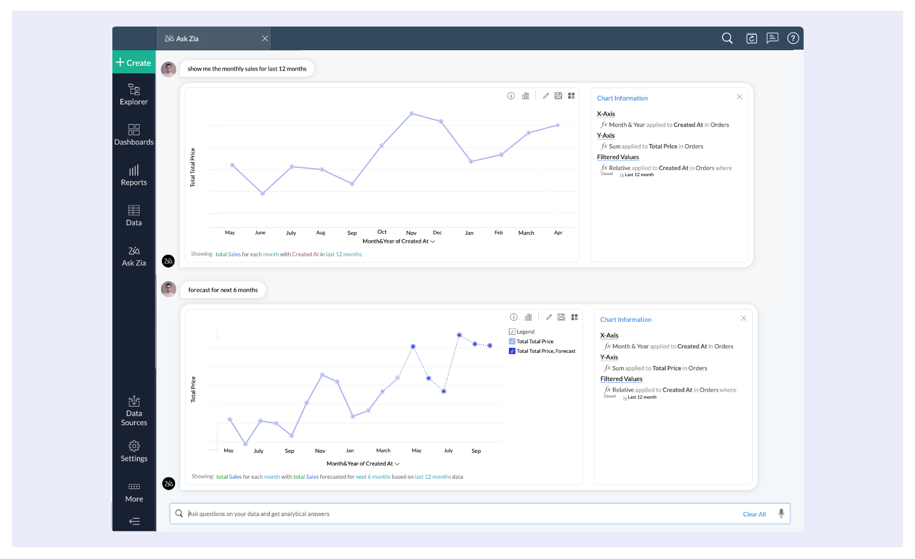The width and height of the screenshot is (915, 559).
Task: Click the search icon in the top bar
Action: 727,38
